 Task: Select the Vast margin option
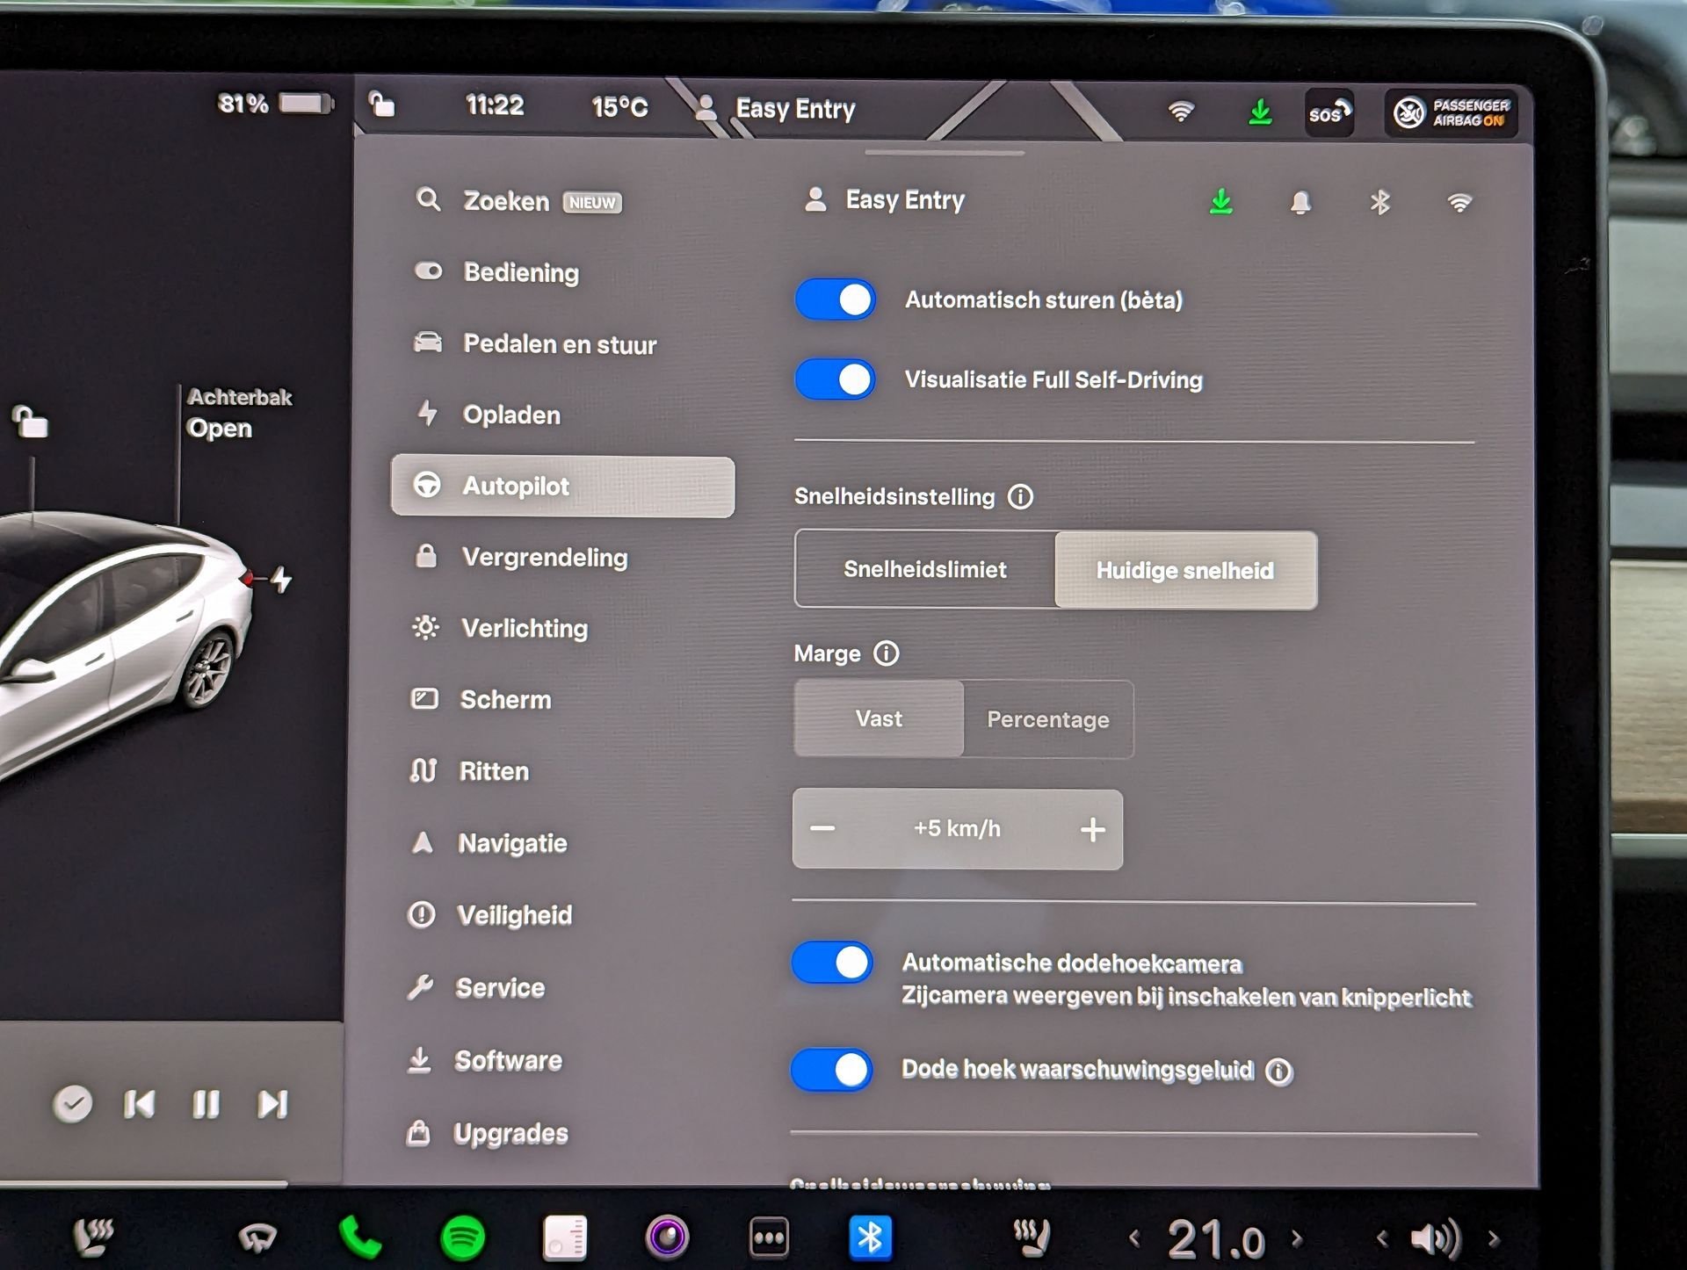[879, 718]
